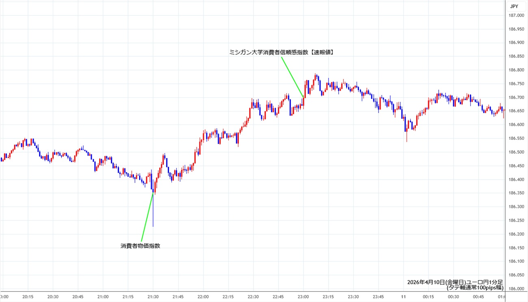Image resolution: width=528 pixels, height=302 pixels.
Task: Click the 186.000 price axis label
Action: click(x=516, y=289)
